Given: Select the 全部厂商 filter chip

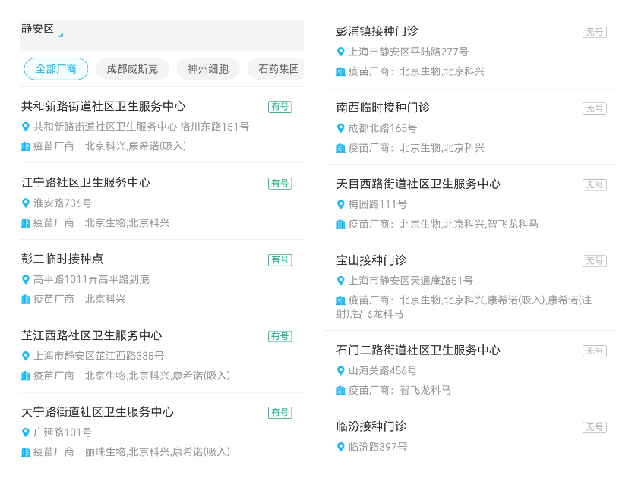Looking at the screenshot, I should point(56,69).
